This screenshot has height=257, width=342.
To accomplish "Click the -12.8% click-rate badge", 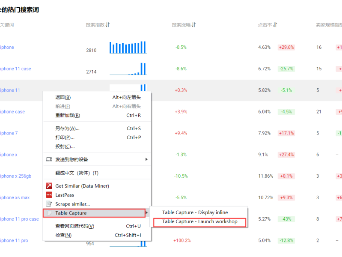I will (x=286, y=241).
